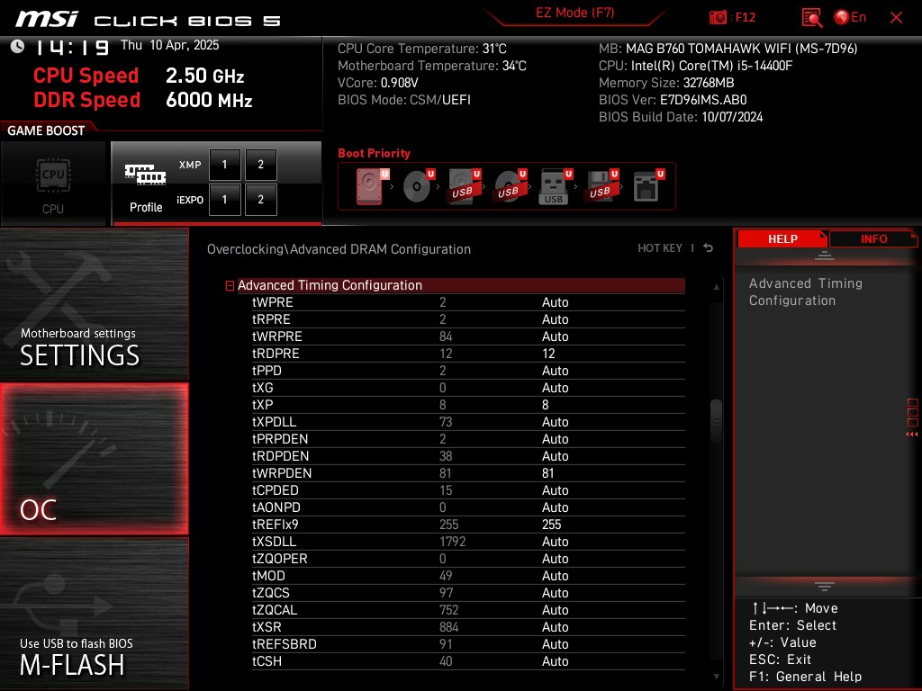Select the tREFSBRD timing row

(x=468, y=644)
